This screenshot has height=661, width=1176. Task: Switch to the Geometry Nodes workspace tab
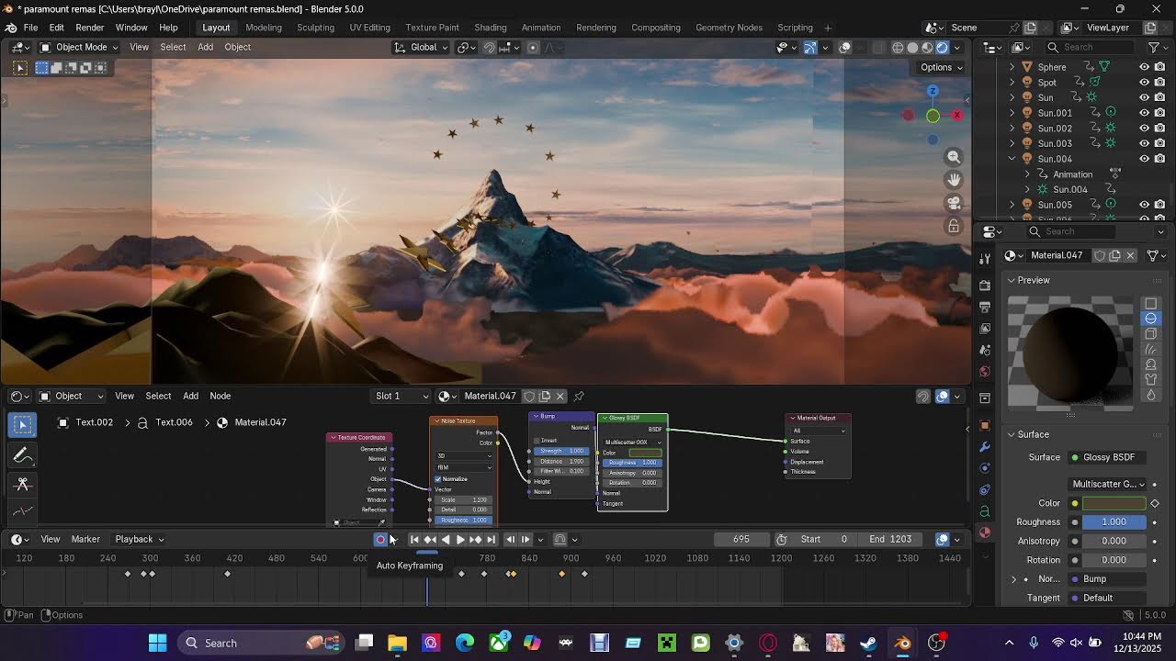[x=729, y=28]
